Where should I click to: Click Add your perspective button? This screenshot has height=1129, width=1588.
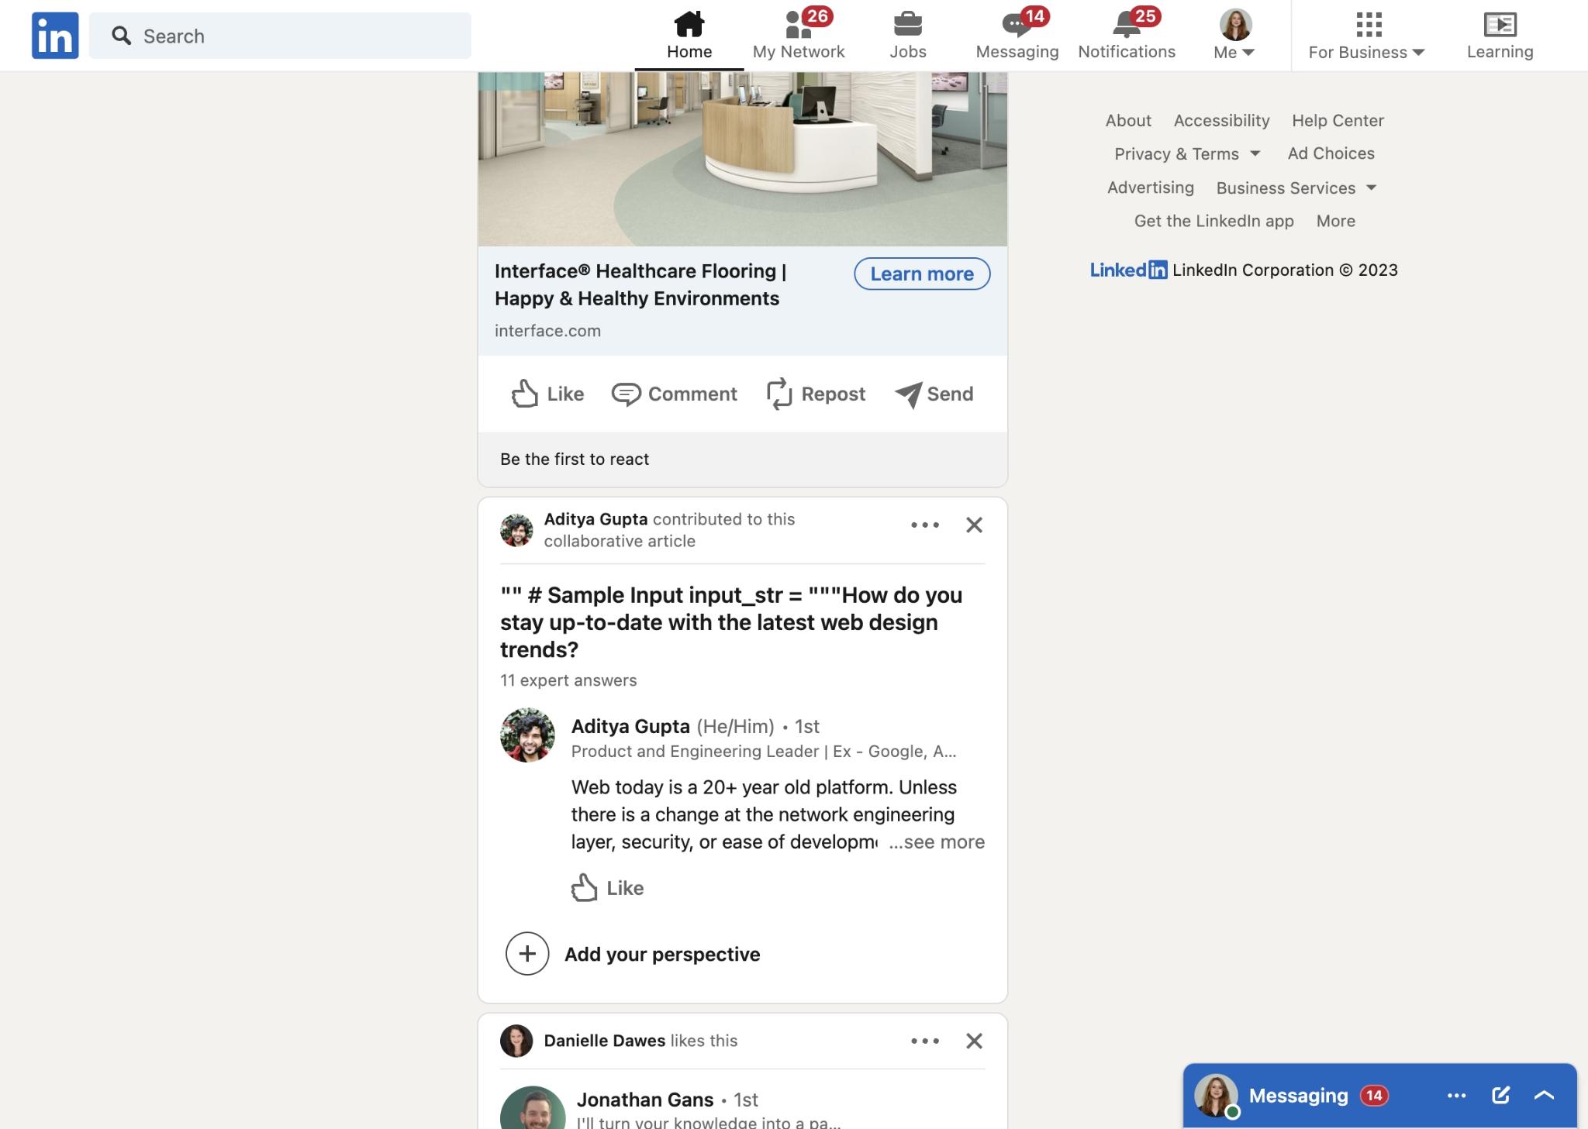point(661,953)
